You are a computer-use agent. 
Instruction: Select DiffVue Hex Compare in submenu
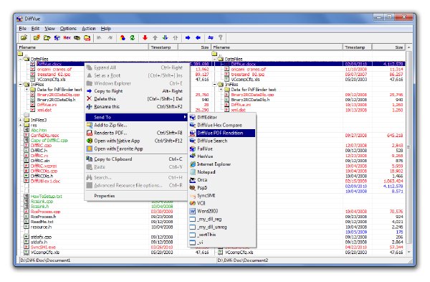point(222,125)
